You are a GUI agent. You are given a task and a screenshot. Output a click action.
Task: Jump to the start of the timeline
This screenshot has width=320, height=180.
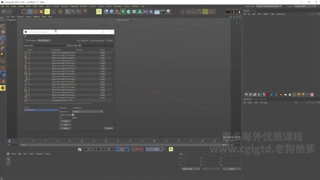pyautogui.click(x=85, y=149)
